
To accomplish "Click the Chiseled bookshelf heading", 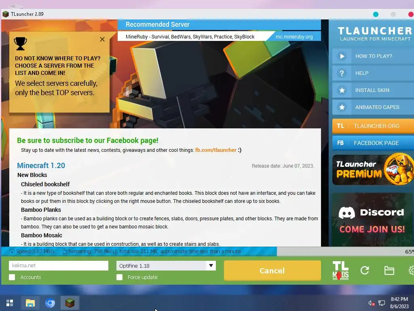I will 45,184.
